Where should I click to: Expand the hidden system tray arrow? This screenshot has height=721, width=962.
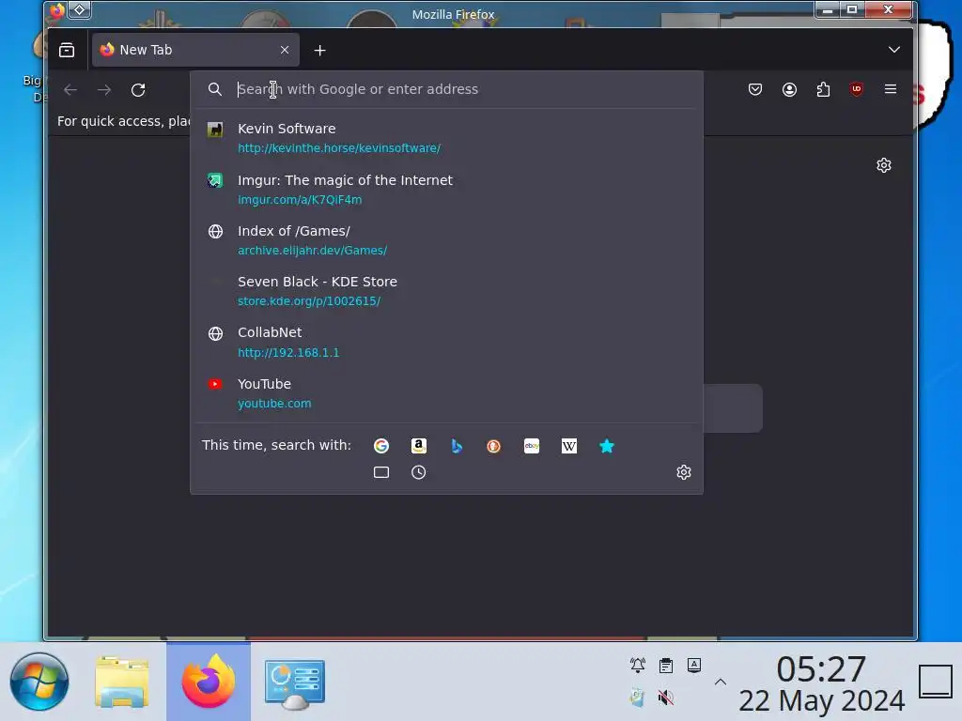tap(721, 682)
